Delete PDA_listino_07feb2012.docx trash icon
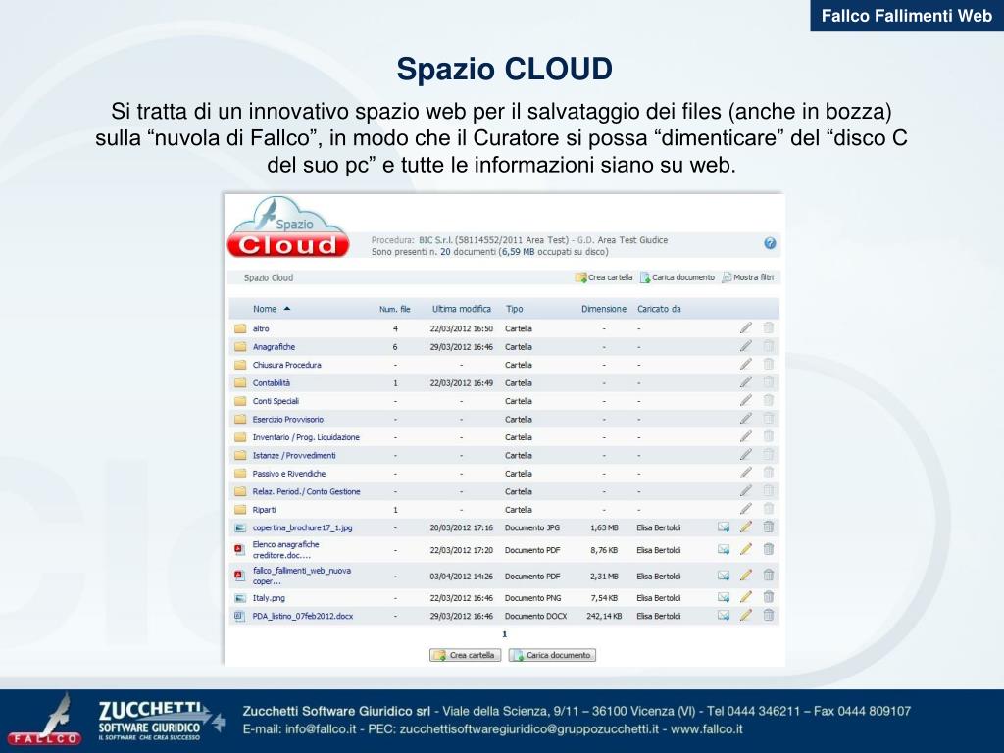 pos(769,615)
